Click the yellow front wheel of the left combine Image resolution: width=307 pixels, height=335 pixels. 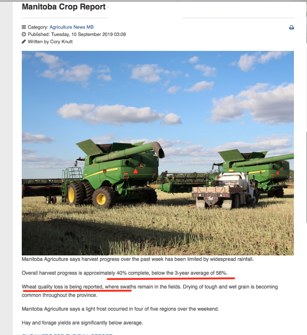[x=101, y=199]
